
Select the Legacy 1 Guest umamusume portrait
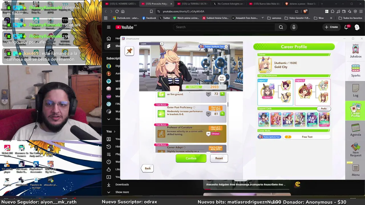267,91
